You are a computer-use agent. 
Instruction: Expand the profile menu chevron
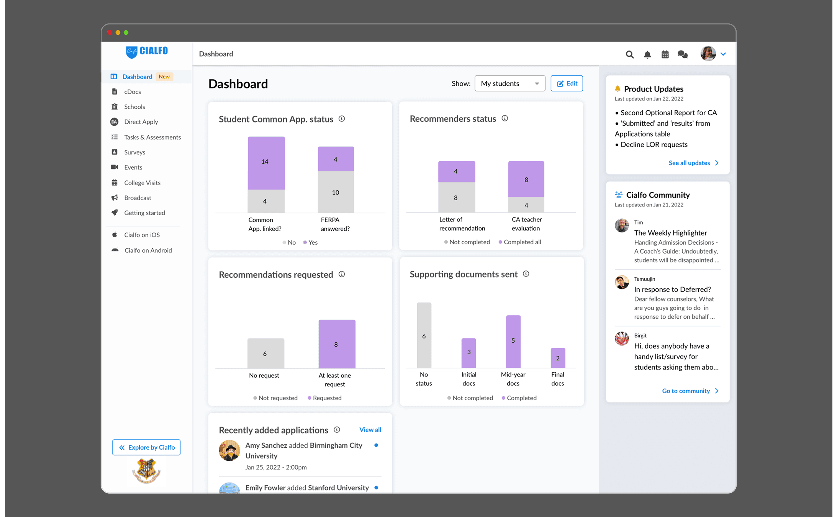click(723, 54)
